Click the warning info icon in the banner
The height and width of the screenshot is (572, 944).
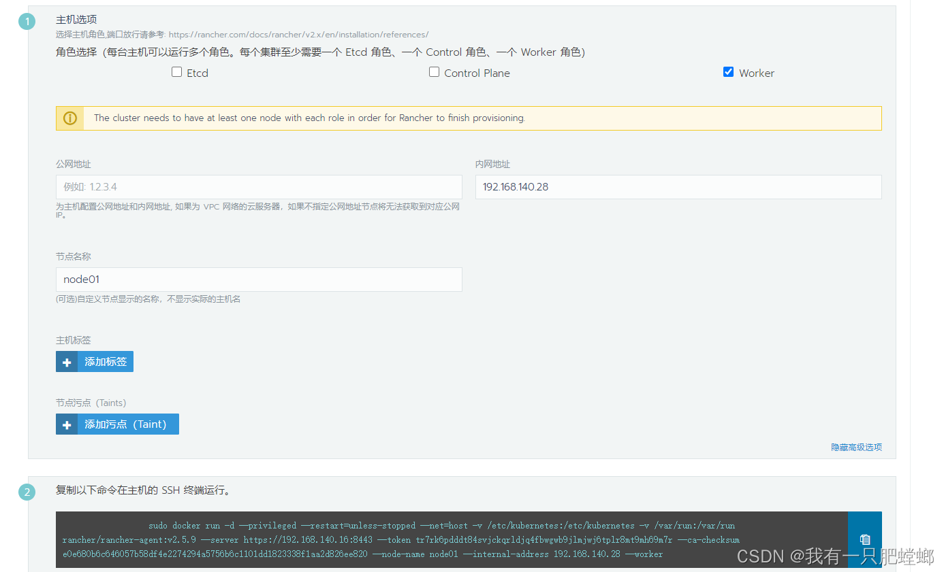69,118
